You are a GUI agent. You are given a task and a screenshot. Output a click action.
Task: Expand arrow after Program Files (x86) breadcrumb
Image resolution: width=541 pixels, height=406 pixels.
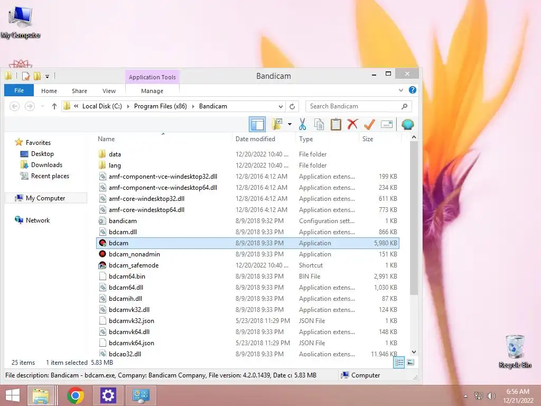[x=193, y=106]
